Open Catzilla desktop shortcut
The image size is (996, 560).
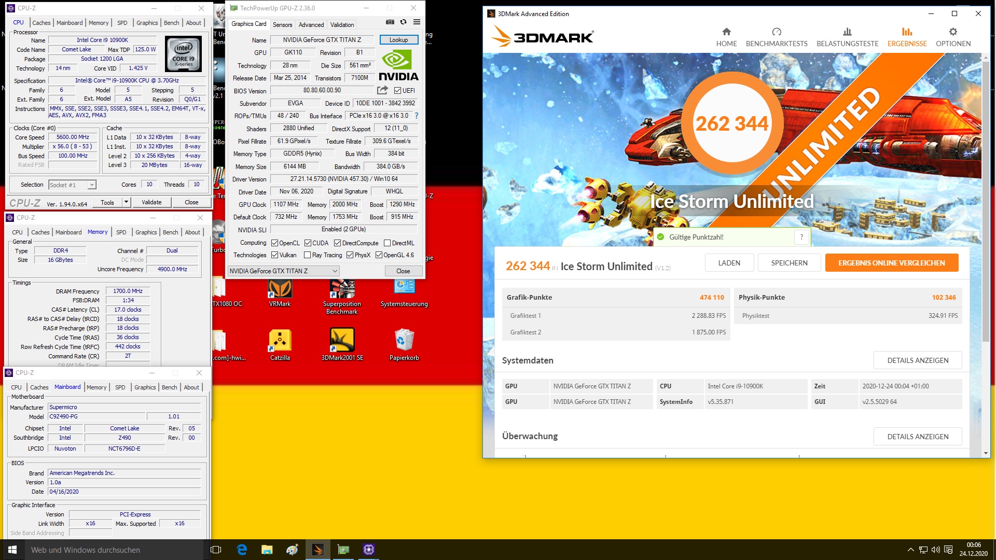pyautogui.click(x=280, y=345)
